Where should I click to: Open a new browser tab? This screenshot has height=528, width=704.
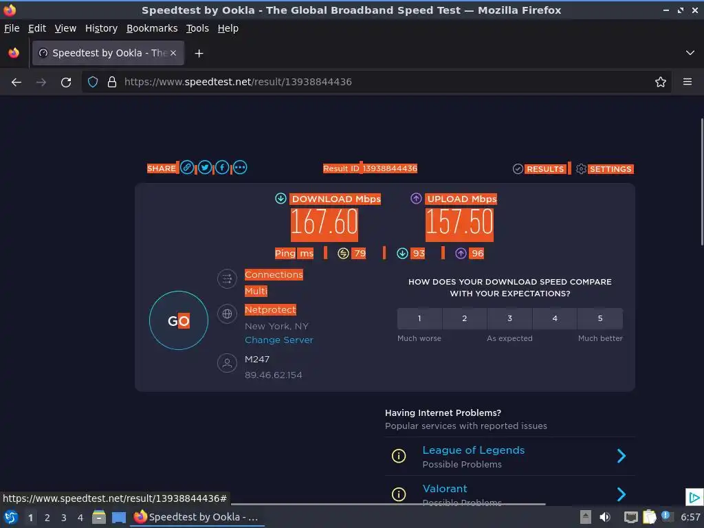199,54
